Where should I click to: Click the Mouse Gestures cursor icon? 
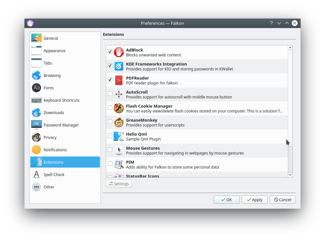[119, 150]
